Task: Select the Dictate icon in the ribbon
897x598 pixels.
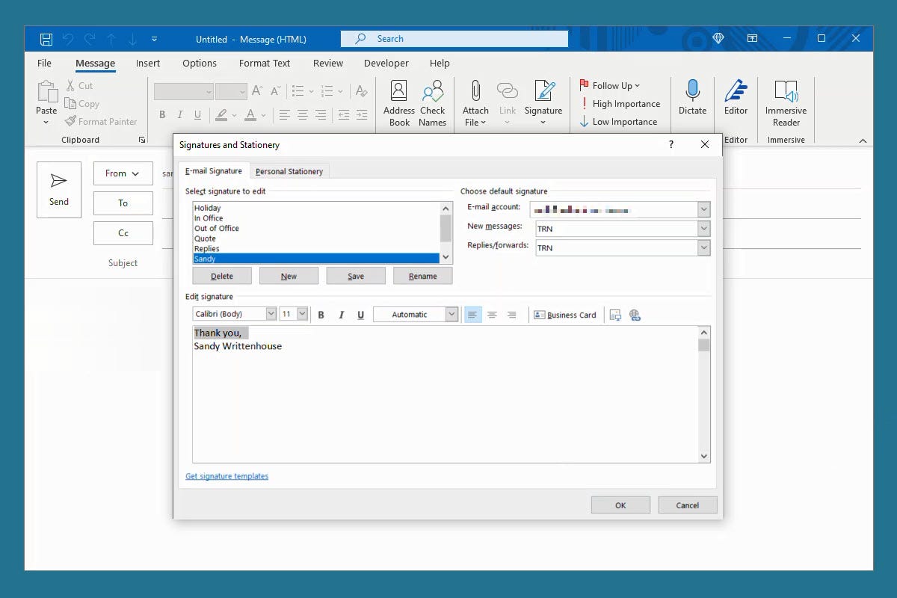Action: pyautogui.click(x=692, y=101)
